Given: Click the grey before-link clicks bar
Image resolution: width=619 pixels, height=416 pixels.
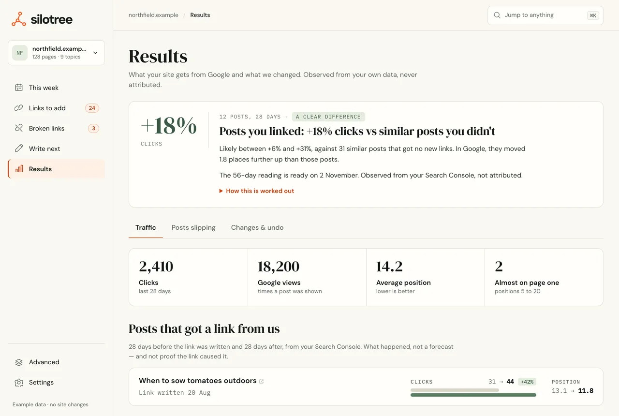Looking at the screenshot, I should [455, 390].
